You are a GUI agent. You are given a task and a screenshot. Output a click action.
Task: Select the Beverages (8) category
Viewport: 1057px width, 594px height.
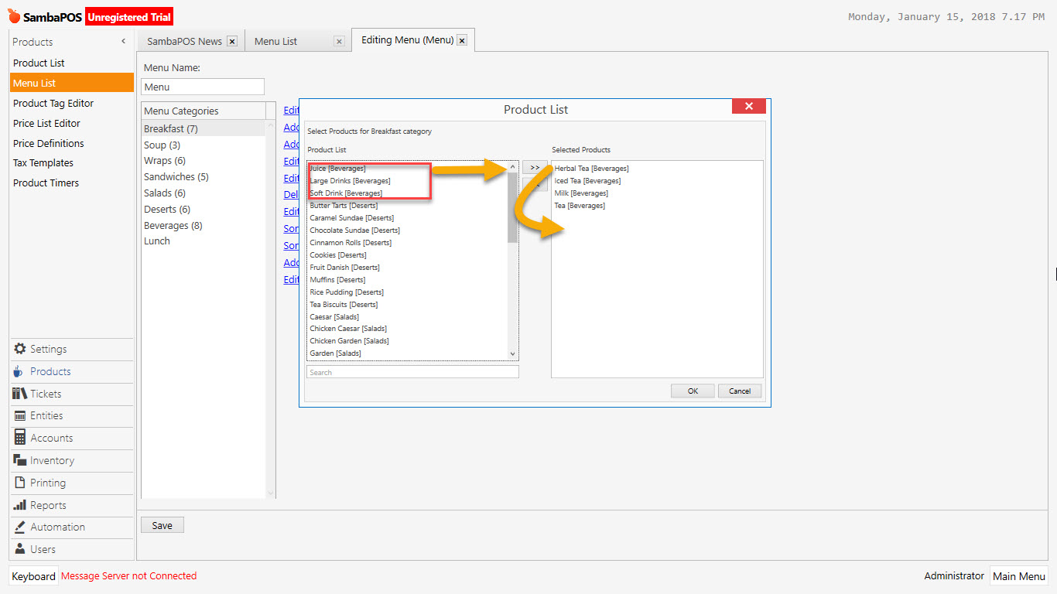[x=173, y=225]
